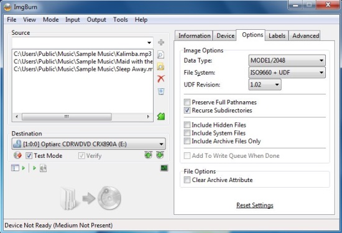
Task: Click source list scroll right arrow
Action: pos(149,117)
